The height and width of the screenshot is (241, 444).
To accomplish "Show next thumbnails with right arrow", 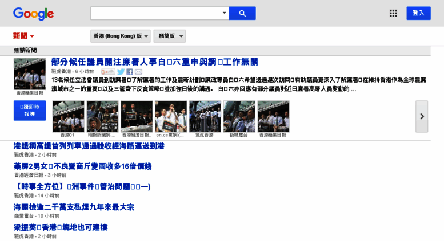I will point(422,116).
